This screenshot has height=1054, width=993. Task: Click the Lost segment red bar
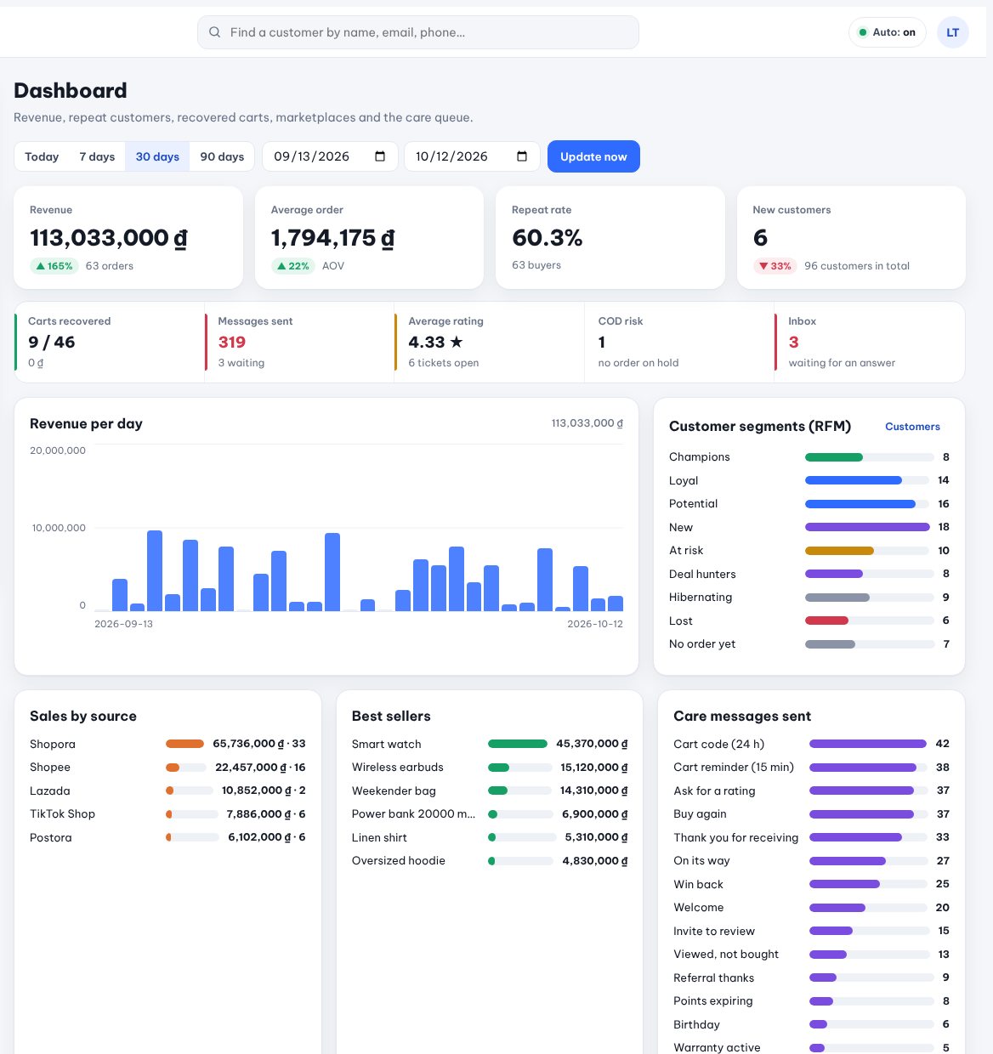[x=826, y=620]
